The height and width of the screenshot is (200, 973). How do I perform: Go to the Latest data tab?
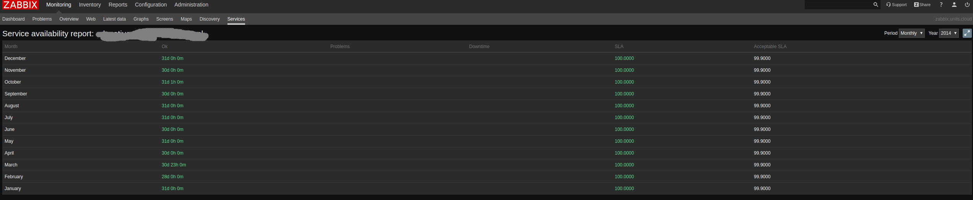coord(114,19)
